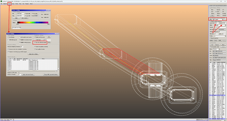Edit the Number of threads field

coord(20,74)
